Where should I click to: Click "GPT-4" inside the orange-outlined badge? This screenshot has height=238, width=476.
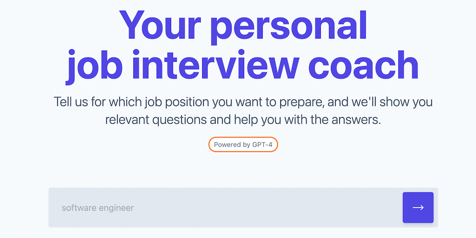click(x=262, y=145)
